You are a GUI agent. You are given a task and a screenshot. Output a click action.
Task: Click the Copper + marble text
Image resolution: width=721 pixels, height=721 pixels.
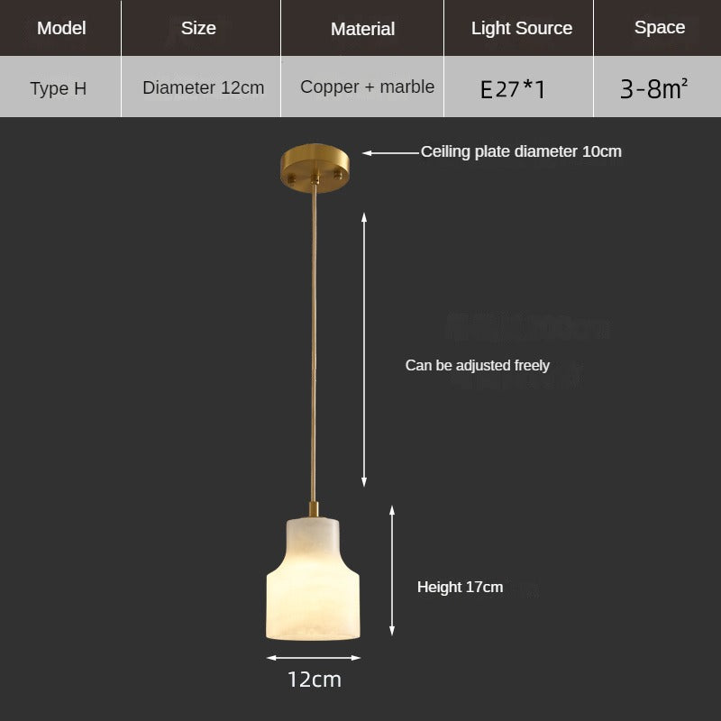point(362,87)
